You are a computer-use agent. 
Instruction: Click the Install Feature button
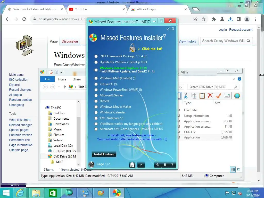104,154
